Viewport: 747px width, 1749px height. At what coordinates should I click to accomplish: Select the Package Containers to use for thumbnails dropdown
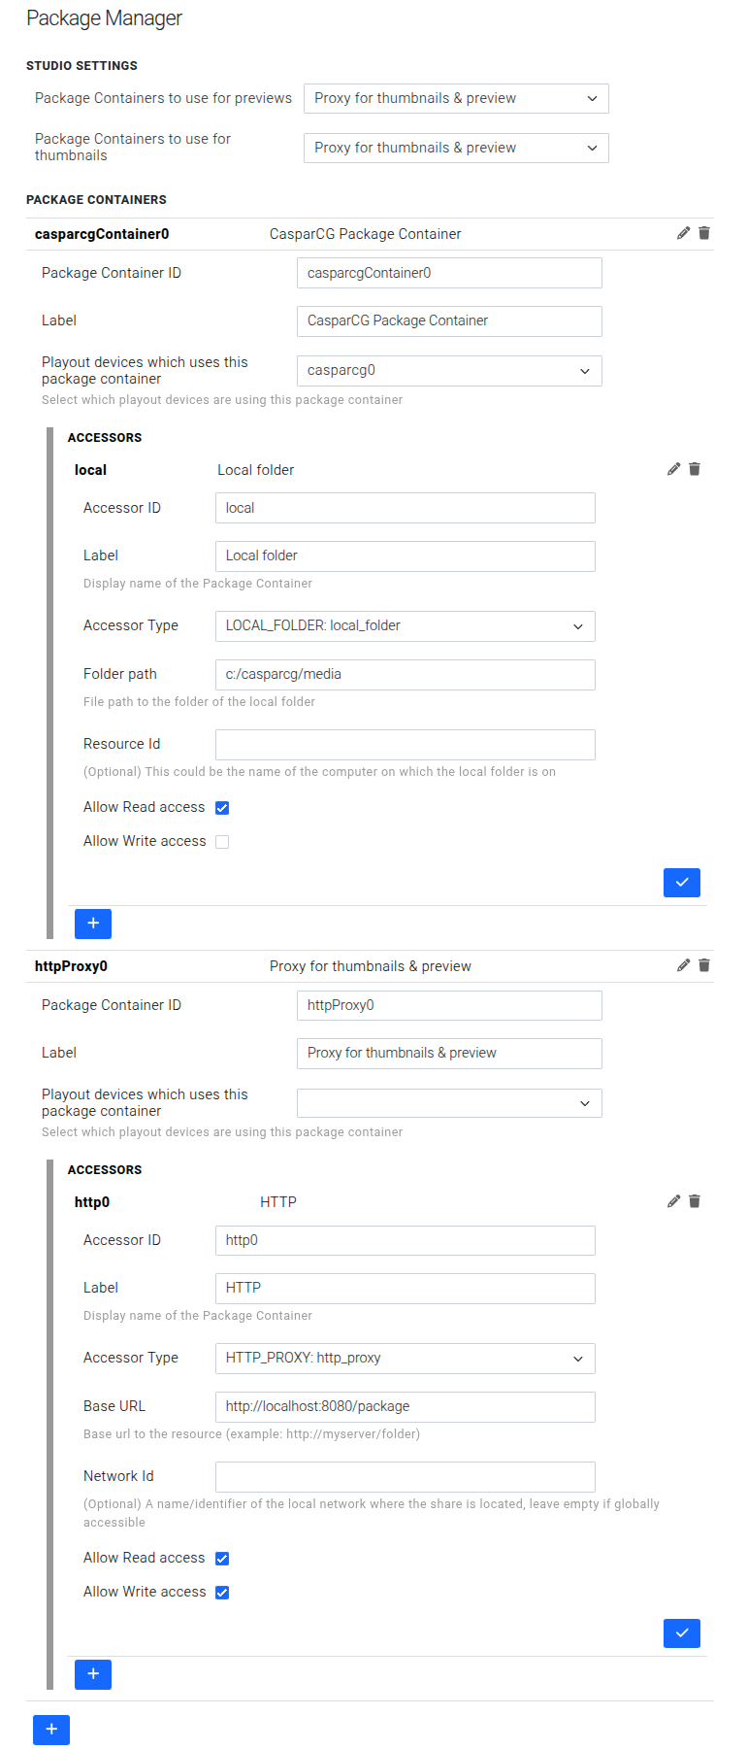pos(456,148)
